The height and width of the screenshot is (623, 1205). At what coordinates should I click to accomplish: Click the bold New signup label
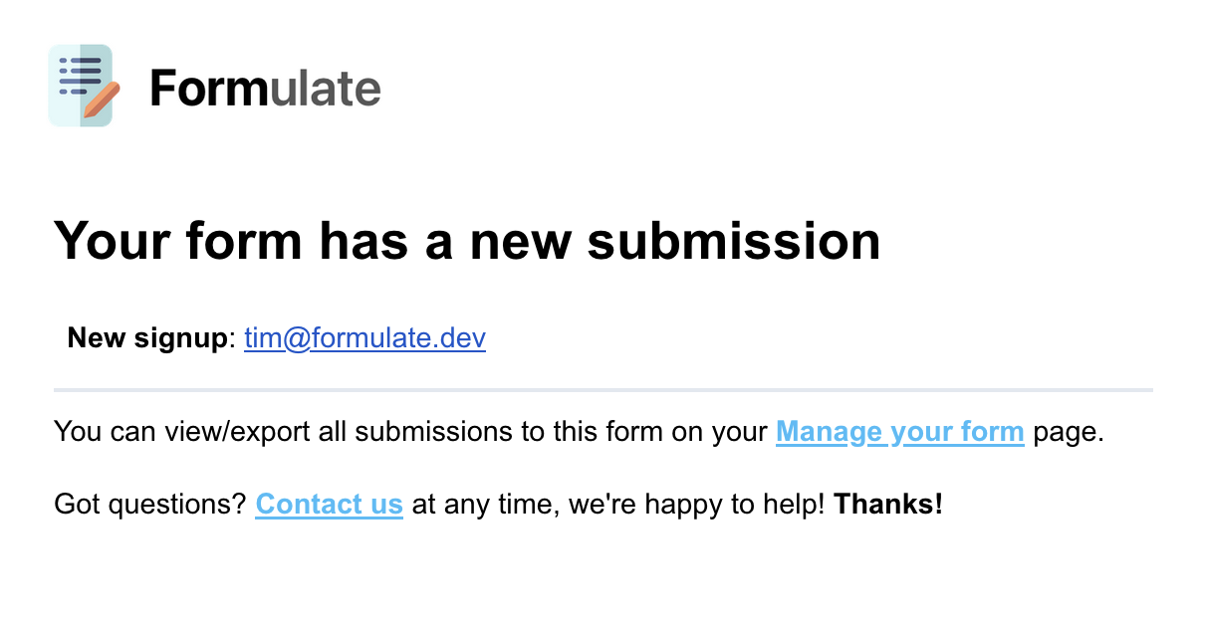coord(147,338)
